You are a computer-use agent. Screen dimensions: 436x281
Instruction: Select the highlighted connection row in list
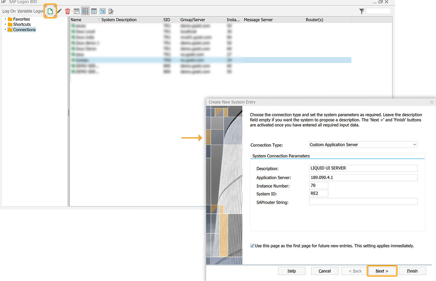click(x=211, y=60)
